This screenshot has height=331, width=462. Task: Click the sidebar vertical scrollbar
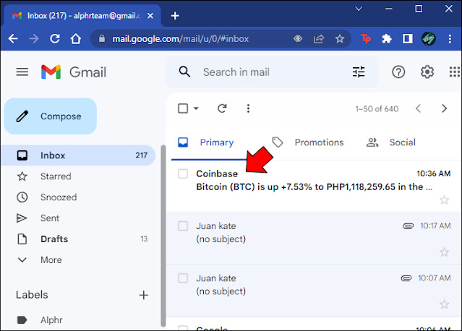click(163, 236)
